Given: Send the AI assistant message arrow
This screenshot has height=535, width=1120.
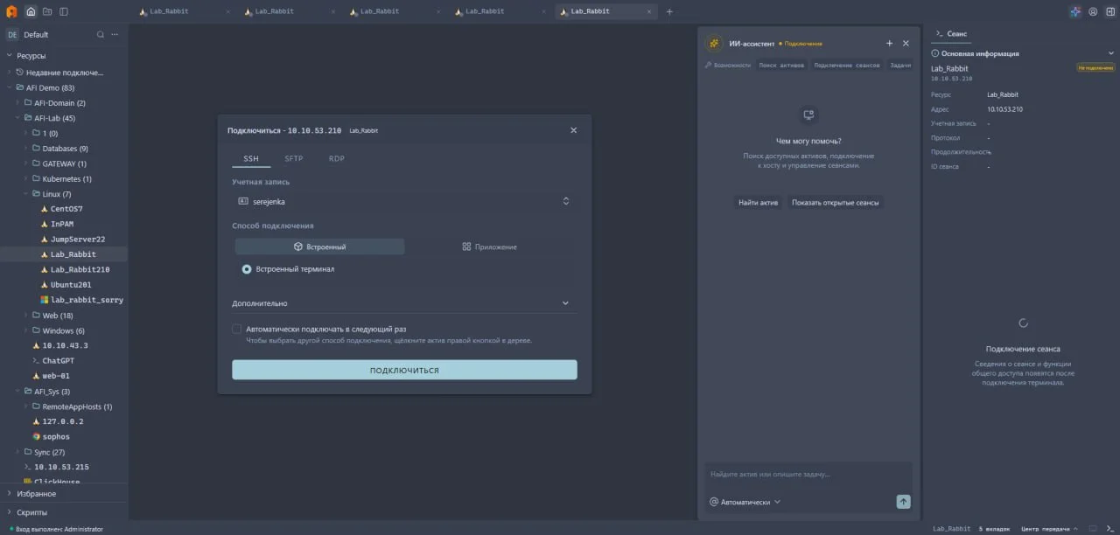Looking at the screenshot, I should (x=903, y=501).
